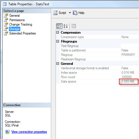Click the Script button label
The image size is (139, 139).
coord(62,13)
